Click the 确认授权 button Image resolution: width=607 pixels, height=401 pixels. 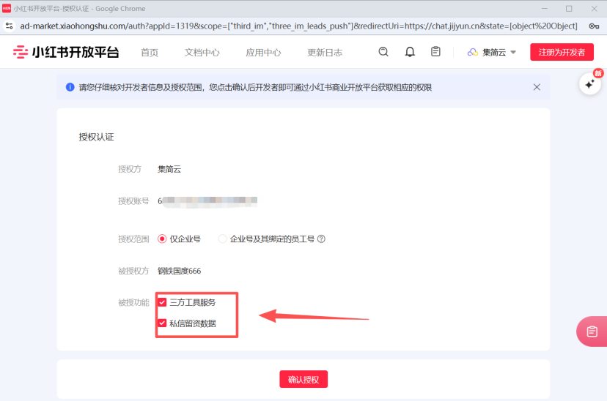(x=303, y=379)
